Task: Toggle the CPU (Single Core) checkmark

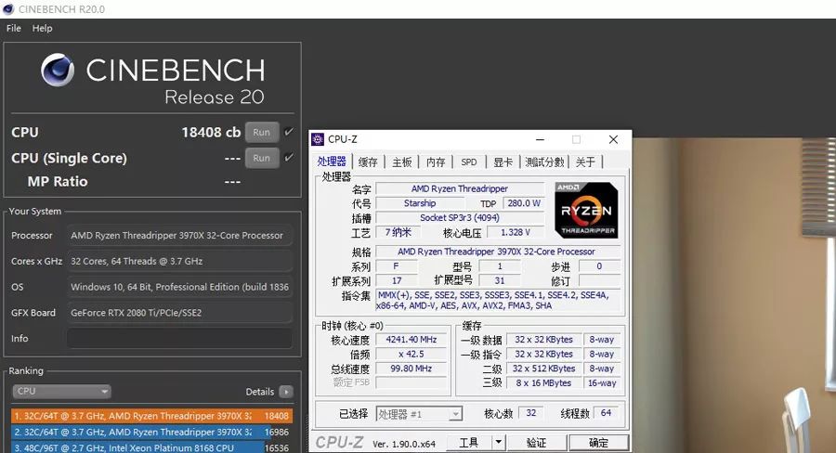Action: (289, 158)
